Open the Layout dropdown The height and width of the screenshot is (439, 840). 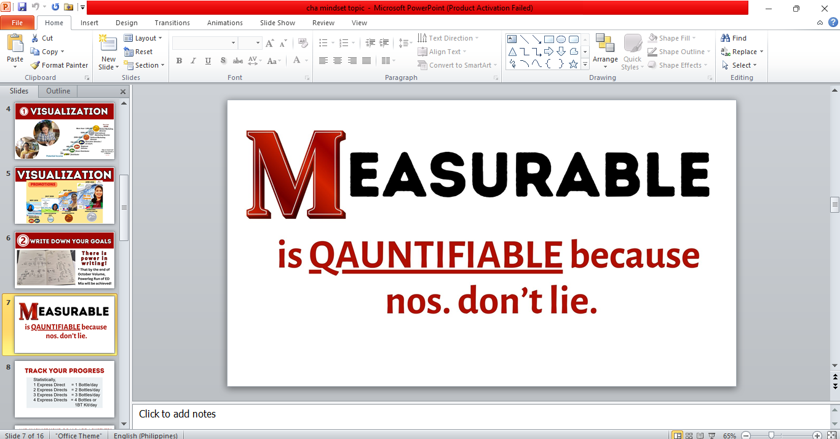point(143,38)
